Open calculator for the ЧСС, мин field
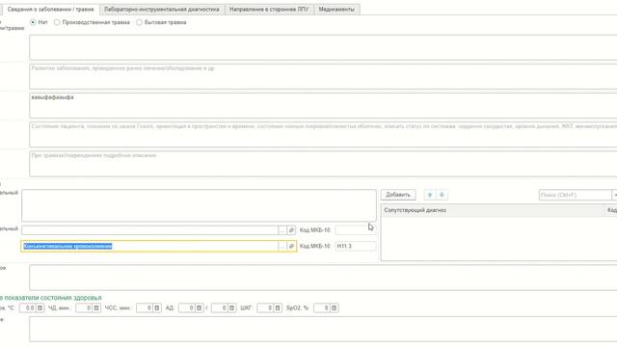This screenshot has width=617, height=347. click(156, 308)
